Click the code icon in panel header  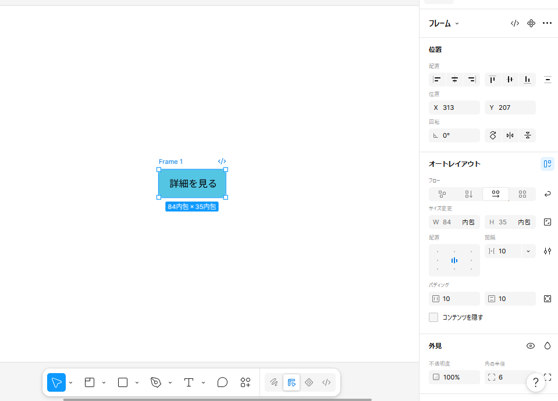point(514,23)
